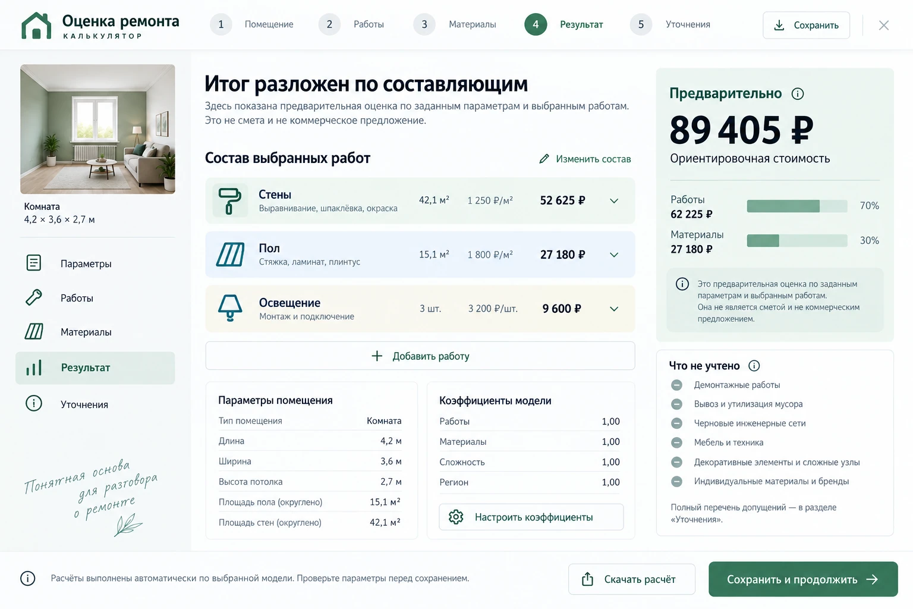Image resolution: width=913 pixels, height=609 pixels.
Task: Click the gear icon on Настроить коэффициенты
Action: [456, 517]
